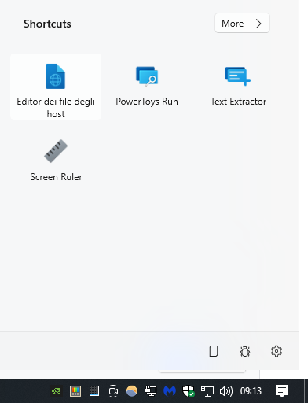Screen dimensions: 308x403
Task: Click the monitor with plug tray icon
Action: [x=151, y=391]
